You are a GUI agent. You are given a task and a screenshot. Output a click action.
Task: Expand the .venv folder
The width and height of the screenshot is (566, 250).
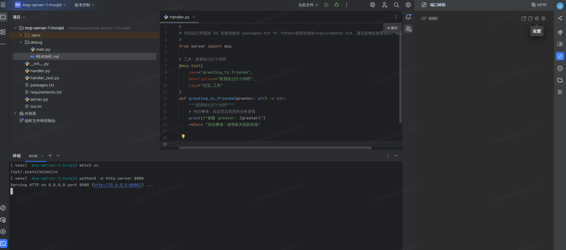(21, 35)
